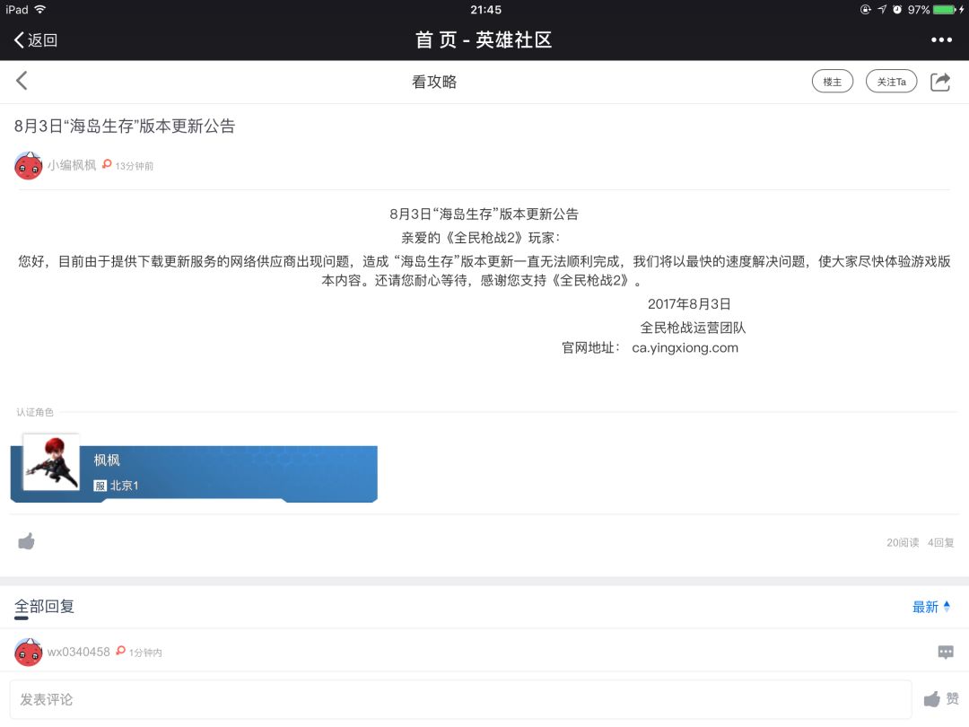Tap the battery indicator in status bar

click(x=945, y=10)
